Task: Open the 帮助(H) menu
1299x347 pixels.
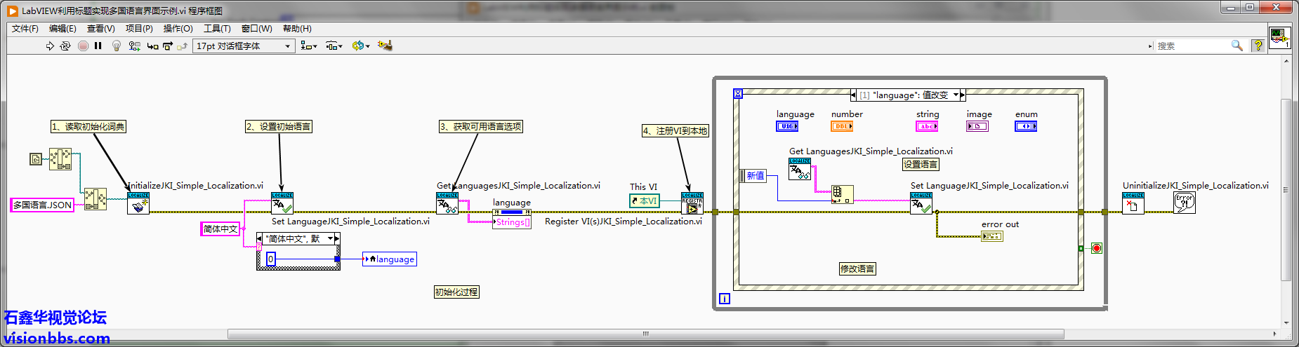Action: [x=297, y=29]
